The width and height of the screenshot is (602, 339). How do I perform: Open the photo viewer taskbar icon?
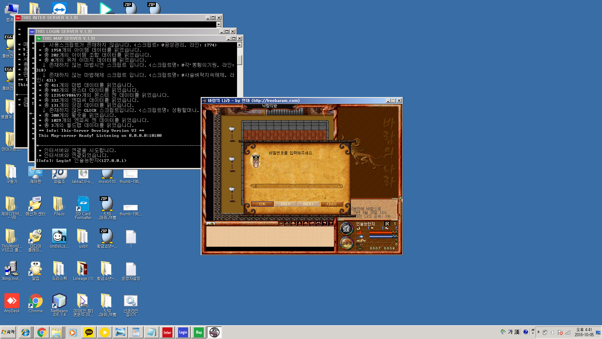(120, 332)
